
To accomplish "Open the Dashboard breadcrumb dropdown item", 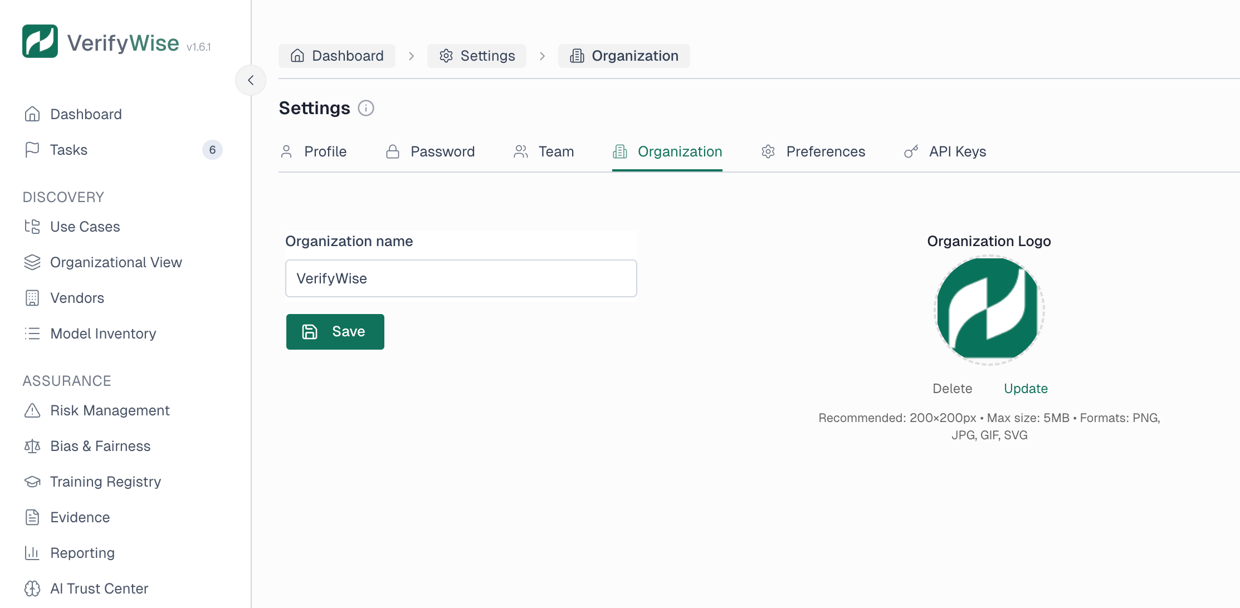I will click(x=336, y=56).
